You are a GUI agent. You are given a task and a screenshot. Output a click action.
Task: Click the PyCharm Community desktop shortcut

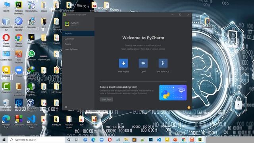coord(19,8)
